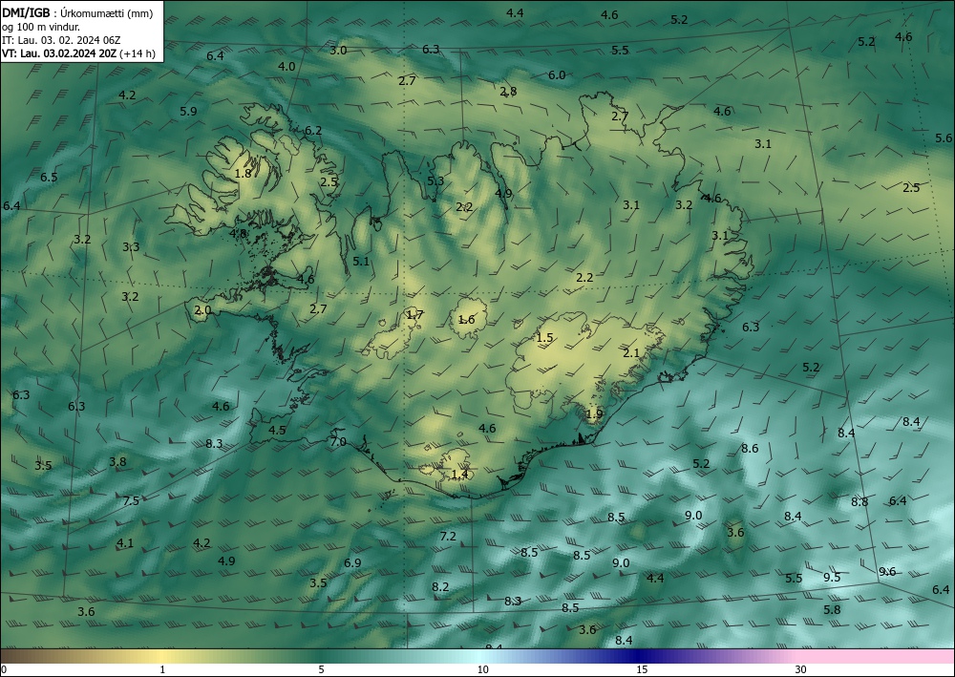This screenshot has height=677, width=955.
Task: Select the 5.3 value label
Action: point(435,180)
